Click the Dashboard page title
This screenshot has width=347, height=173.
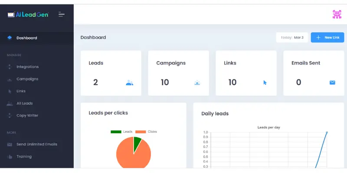[93, 38]
